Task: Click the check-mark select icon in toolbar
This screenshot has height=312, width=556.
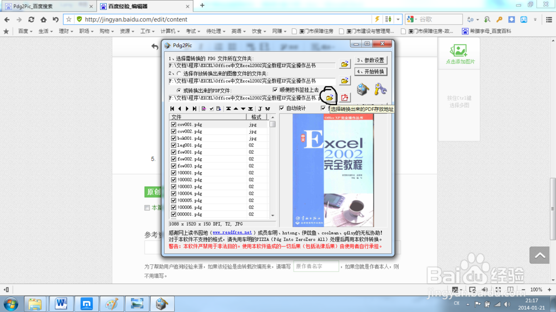Action: (x=211, y=109)
